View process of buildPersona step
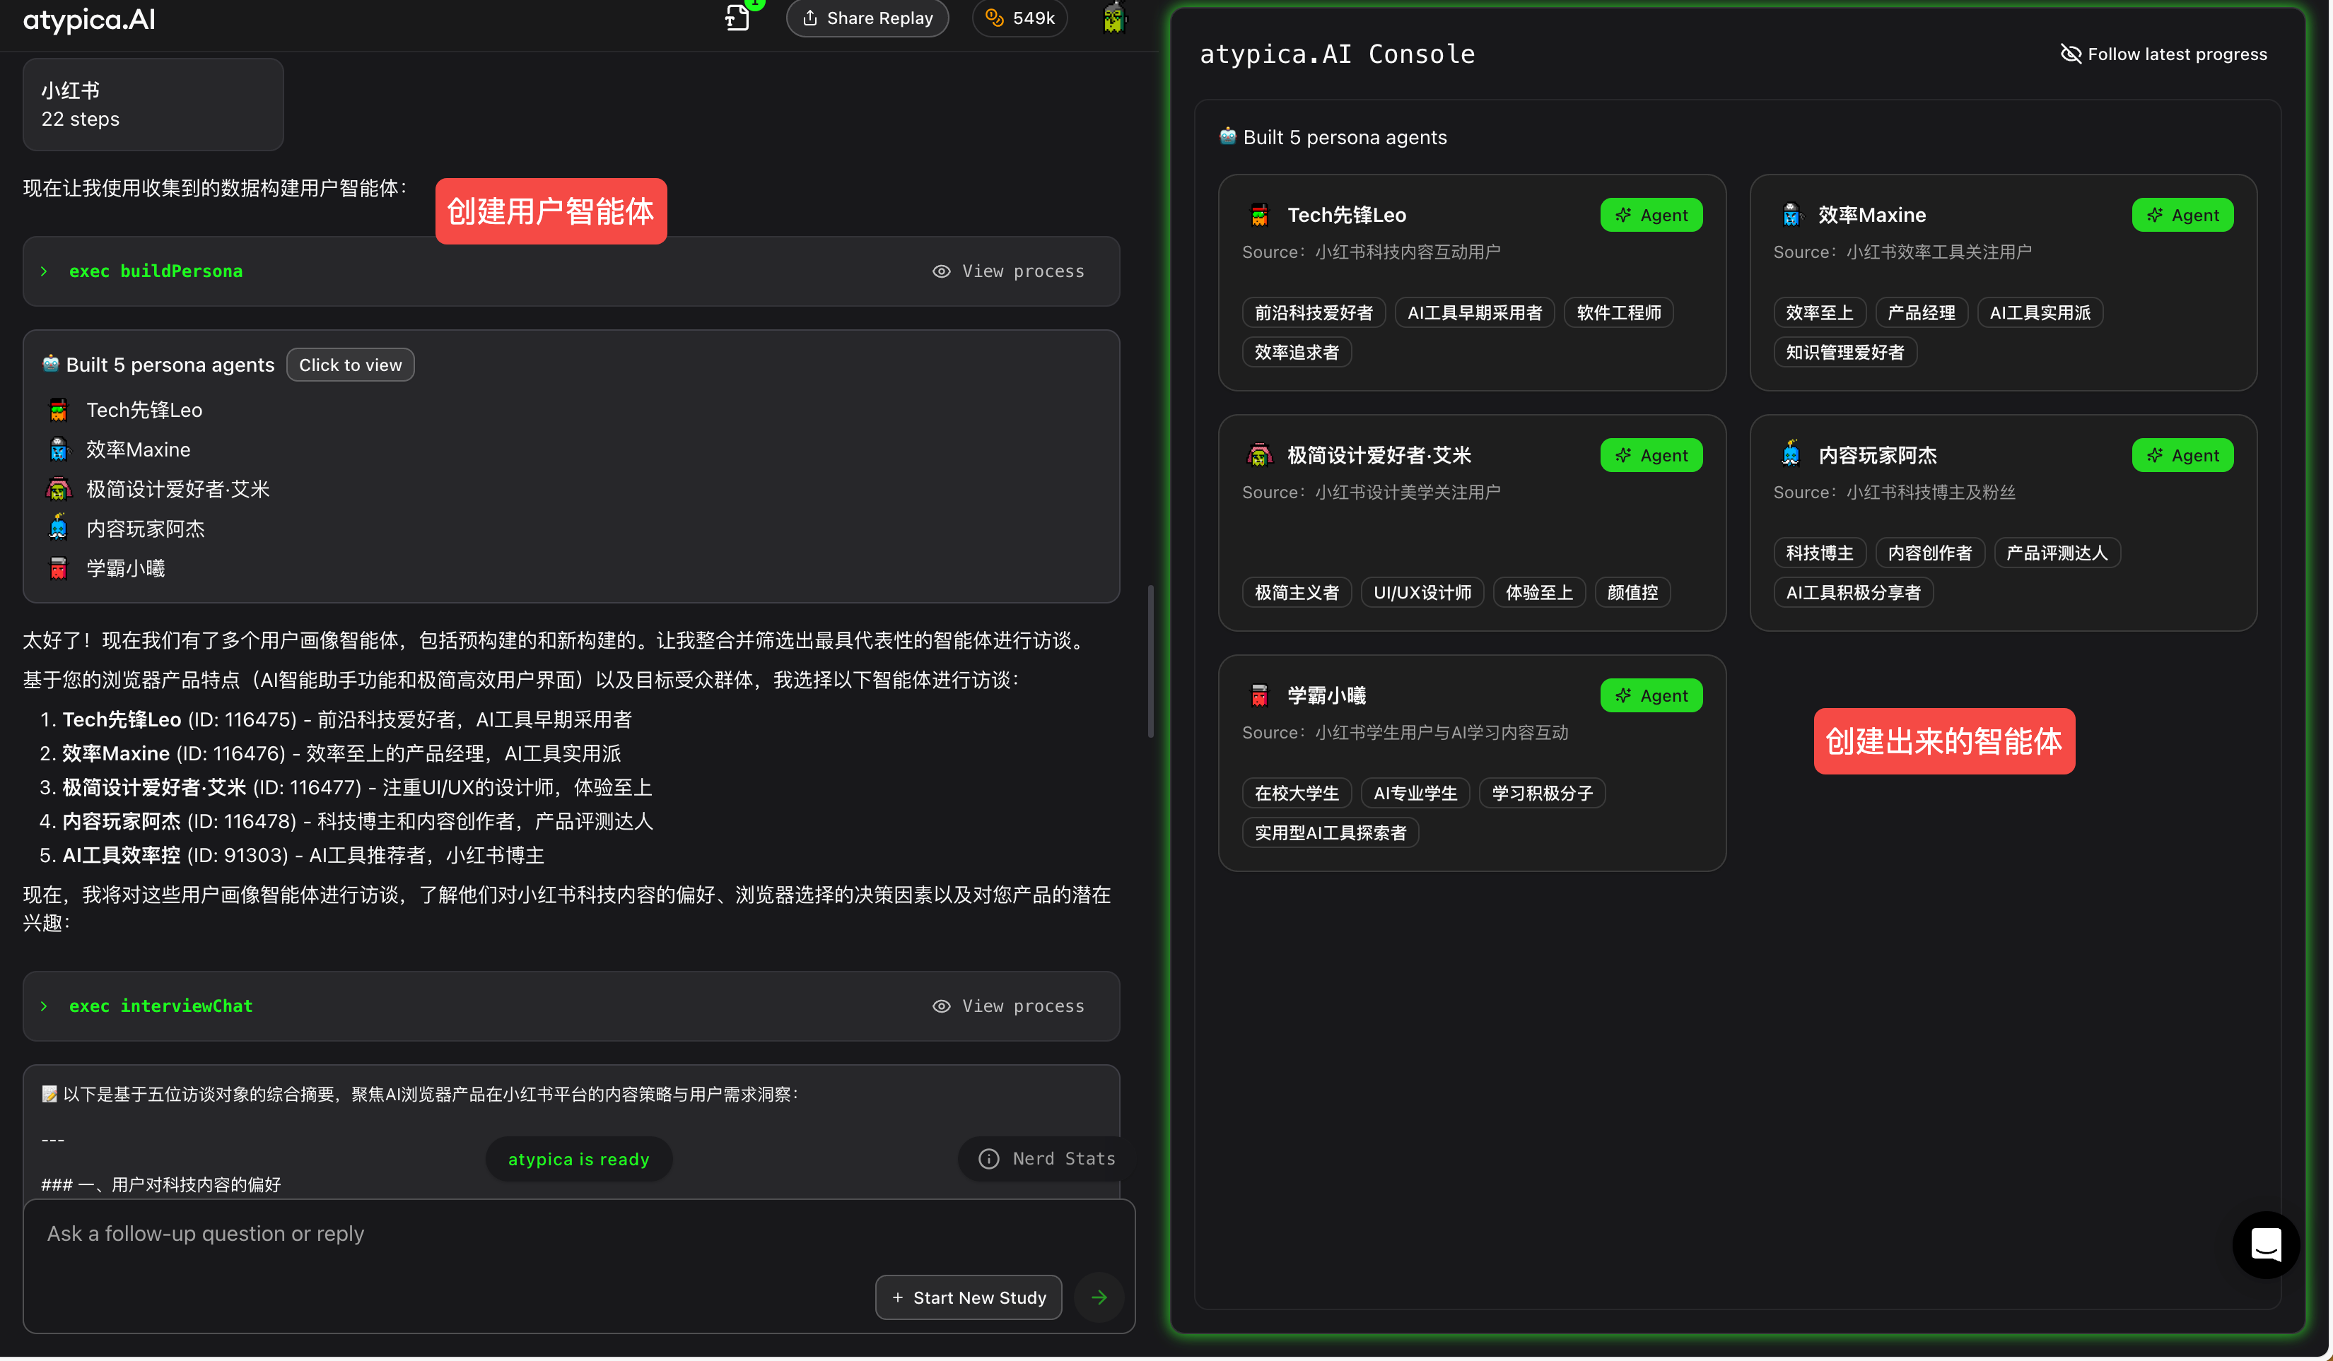Screen dimensions: 2333x1361 coord(1008,271)
